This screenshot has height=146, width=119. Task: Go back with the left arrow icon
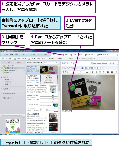click(x=54, y=55)
